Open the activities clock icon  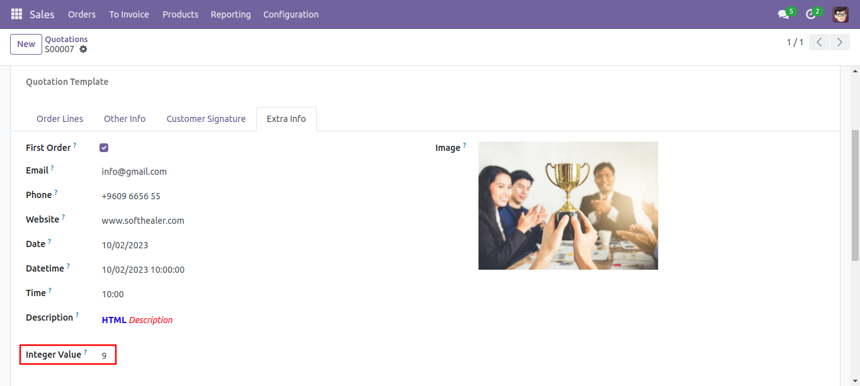[811, 14]
